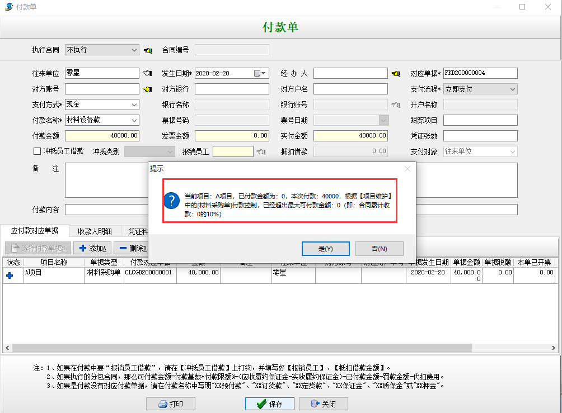The image size is (562, 413).
Task: Click the question mark icon in the prompt dialog
Action: pyautogui.click(x=173, y=201)
